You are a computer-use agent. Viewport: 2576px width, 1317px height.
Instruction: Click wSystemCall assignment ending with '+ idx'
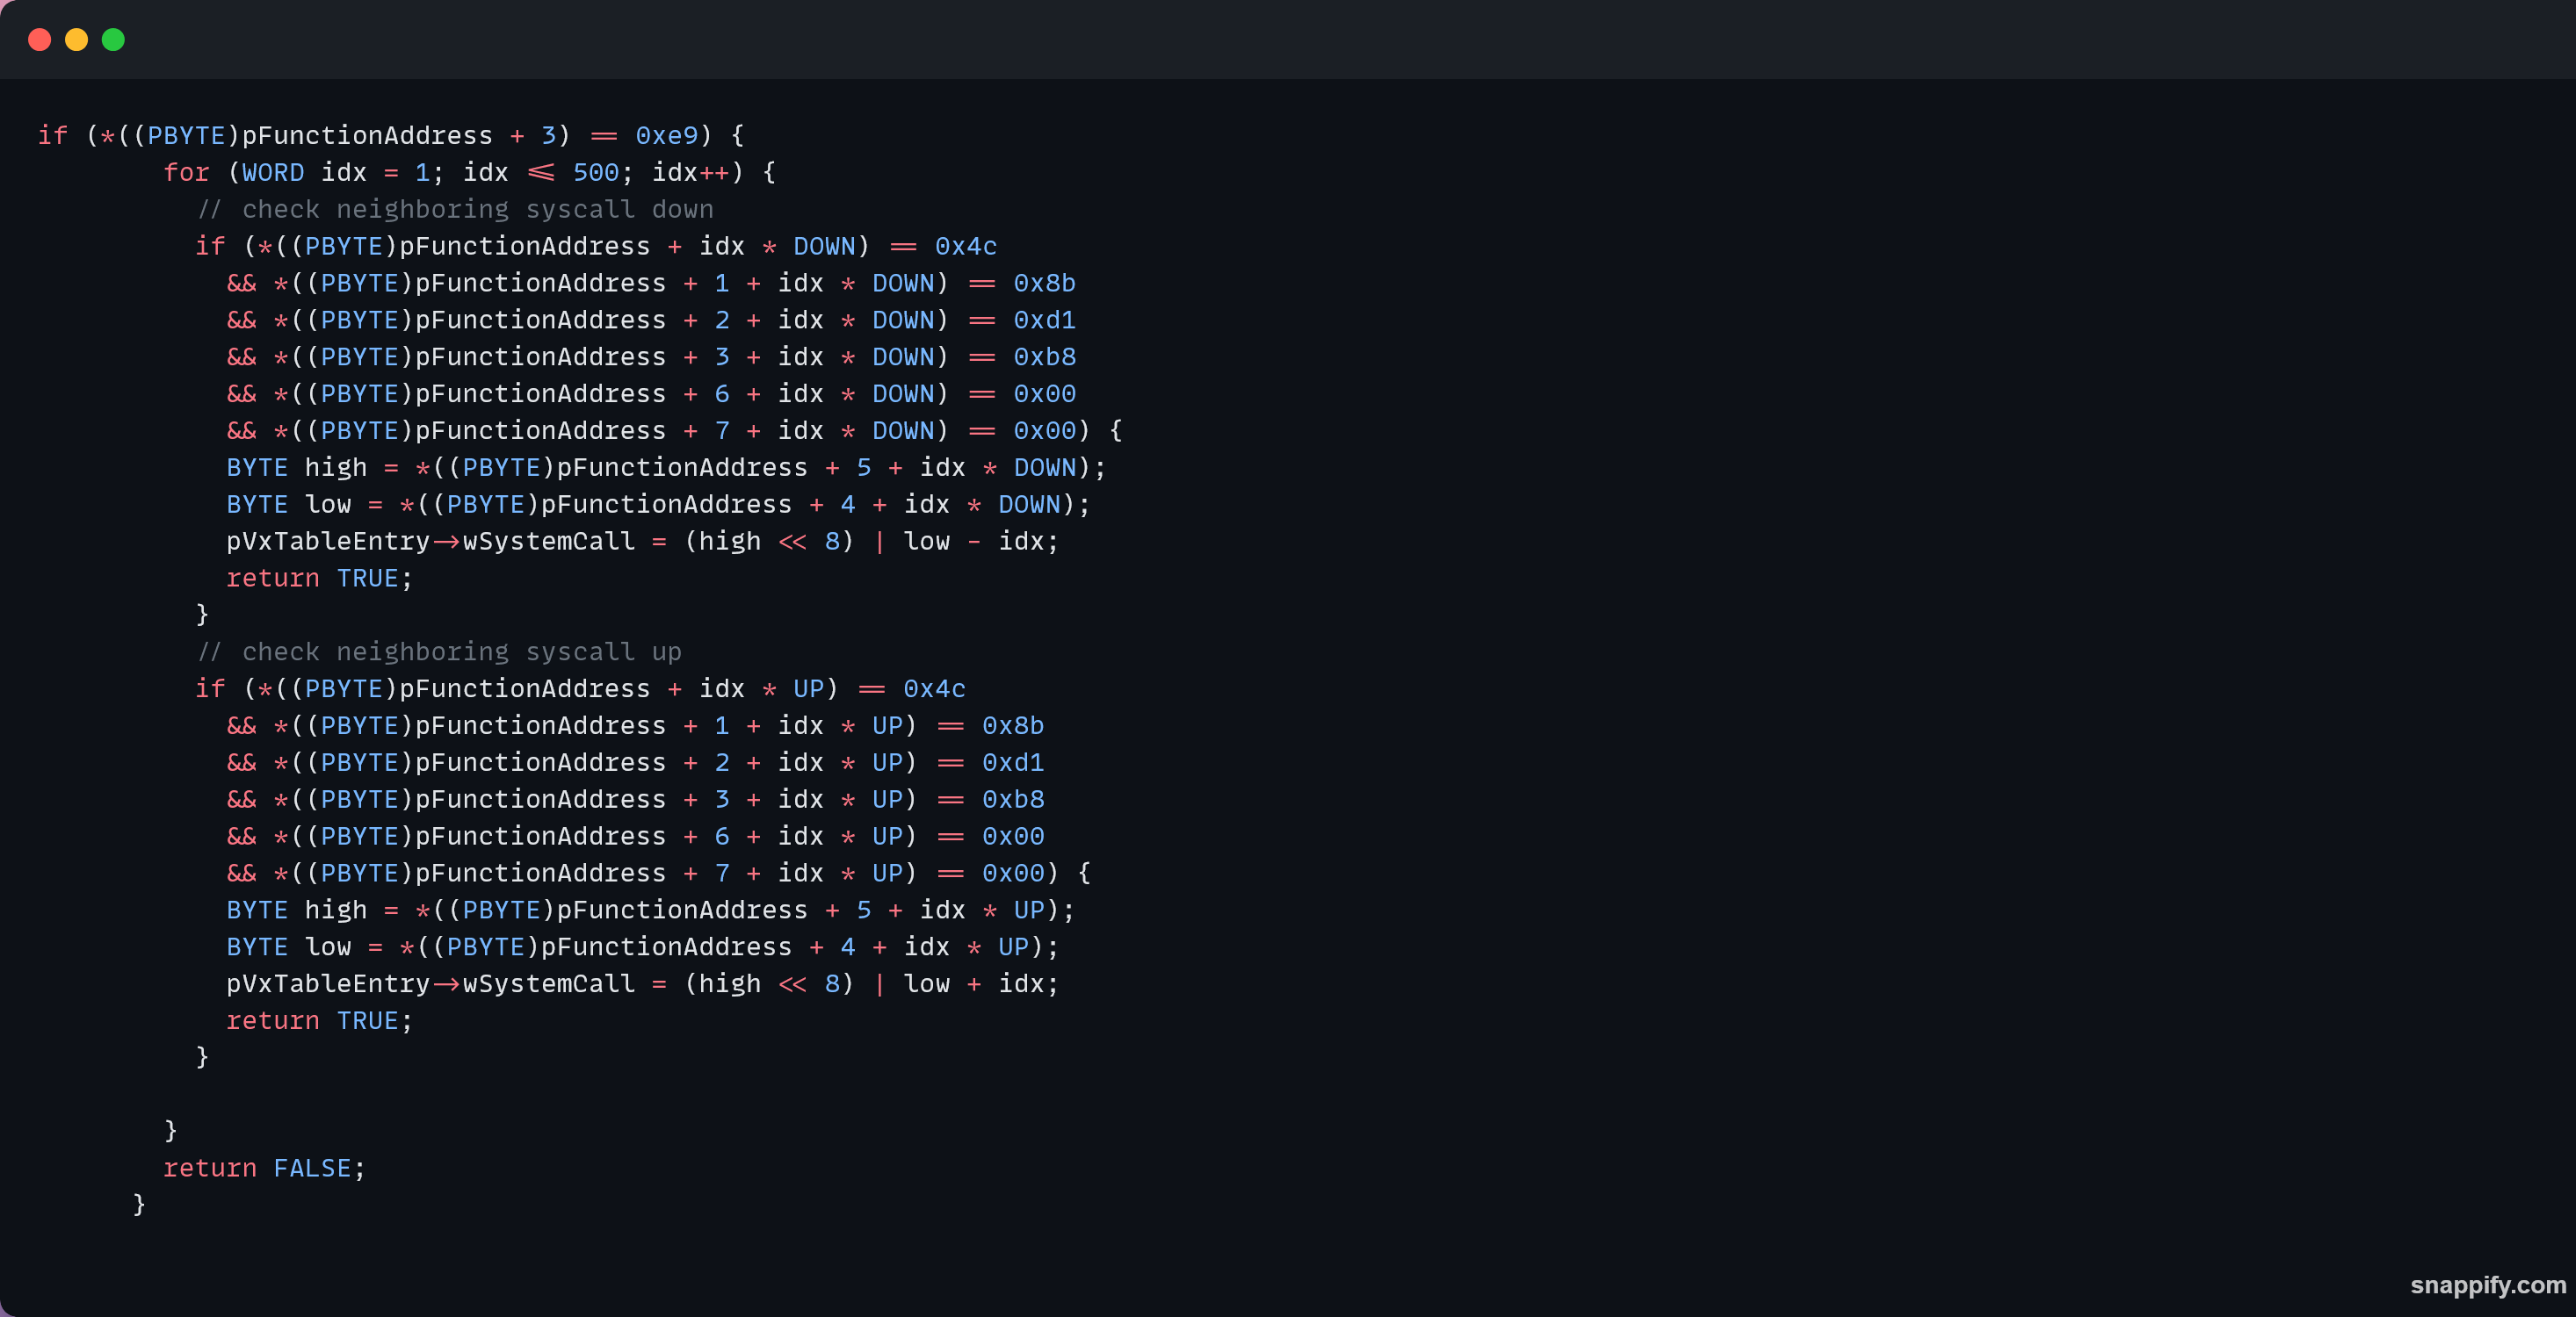point(642,984)
